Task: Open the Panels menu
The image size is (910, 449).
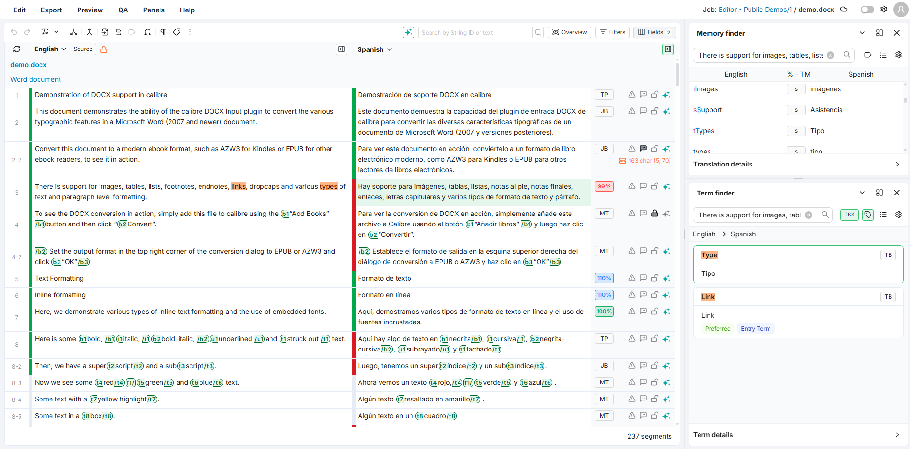Action: click(154, 10)
